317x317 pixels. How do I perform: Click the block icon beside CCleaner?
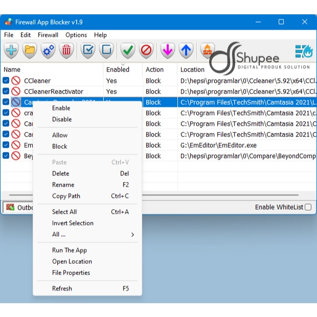tap(16, 81)
